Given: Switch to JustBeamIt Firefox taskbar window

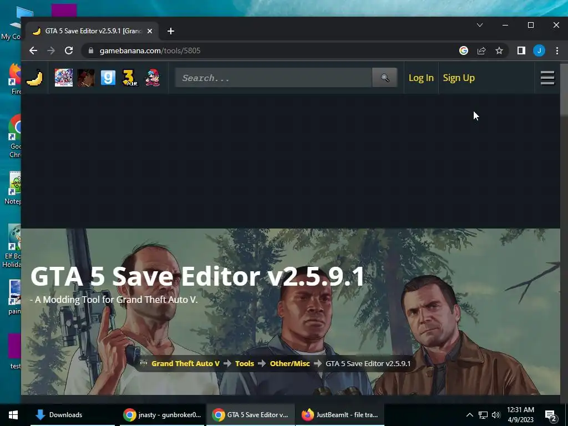Looking at the screenshot, I should click(x=340, y=415).
